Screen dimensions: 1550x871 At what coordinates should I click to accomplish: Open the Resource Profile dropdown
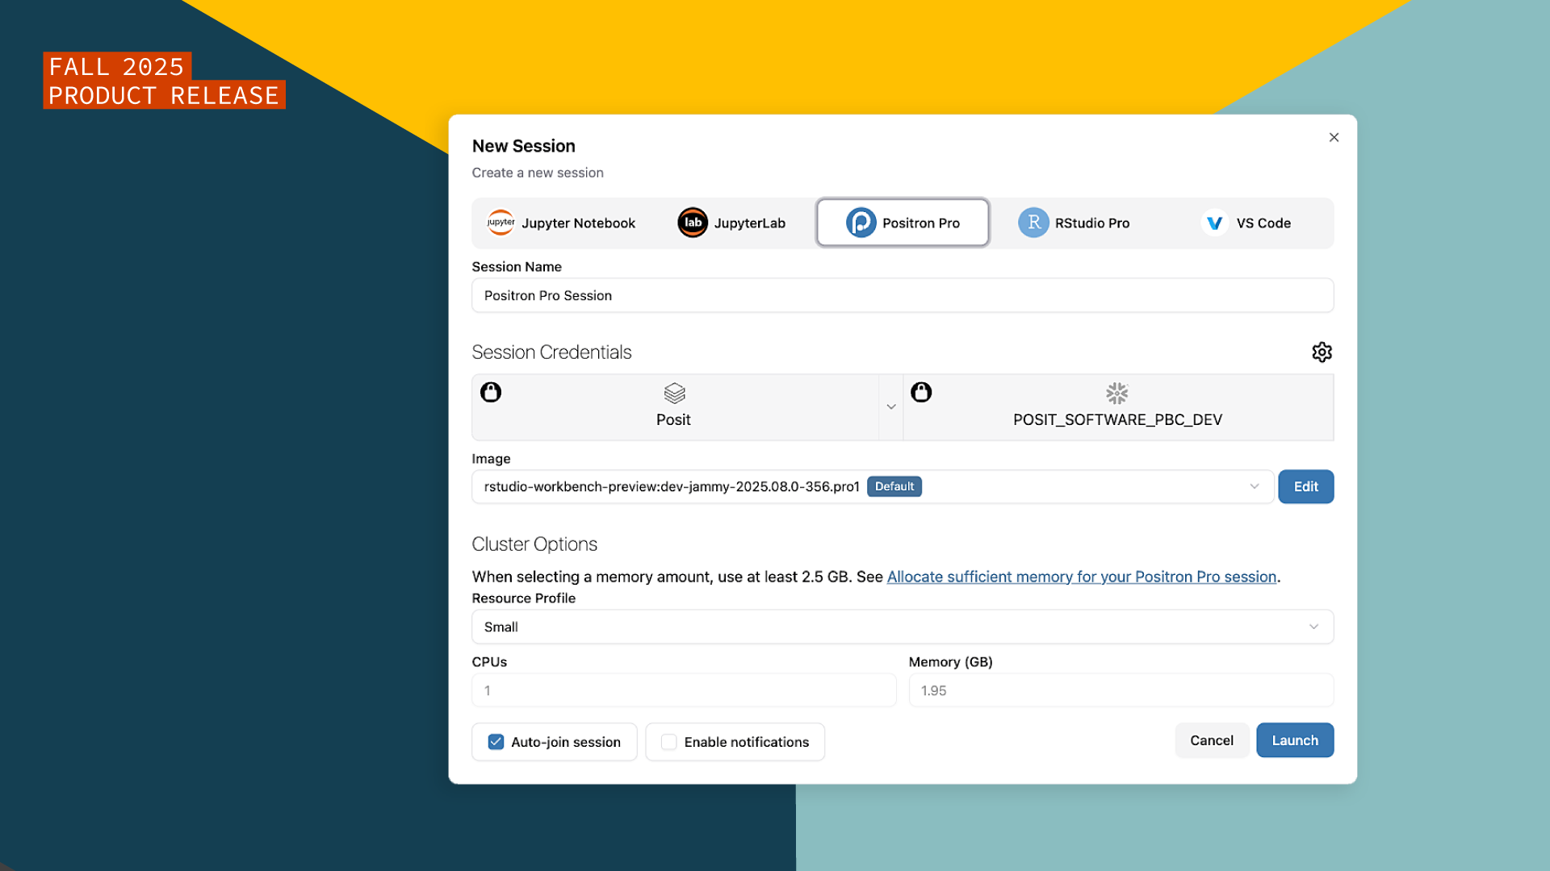click(x=1313, y=627)
